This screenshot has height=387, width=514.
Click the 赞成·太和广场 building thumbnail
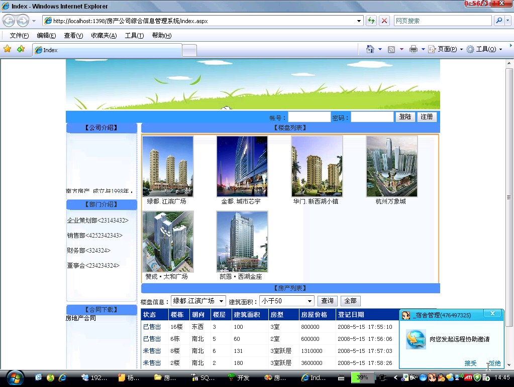168,242
